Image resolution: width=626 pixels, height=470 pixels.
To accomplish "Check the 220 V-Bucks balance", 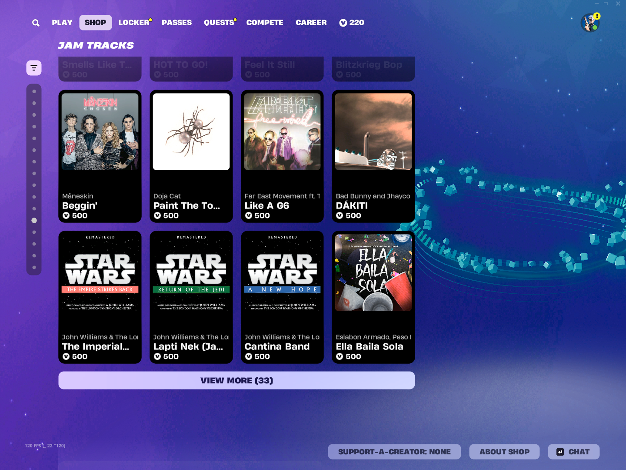I will click(x=352, y=23).
